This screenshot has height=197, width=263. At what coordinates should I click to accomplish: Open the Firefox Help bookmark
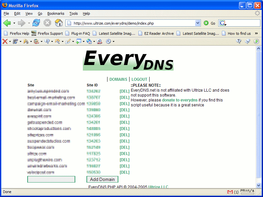tap(16, 33)
